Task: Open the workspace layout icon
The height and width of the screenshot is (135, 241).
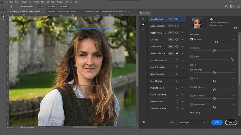Action: tap(231, 6)
